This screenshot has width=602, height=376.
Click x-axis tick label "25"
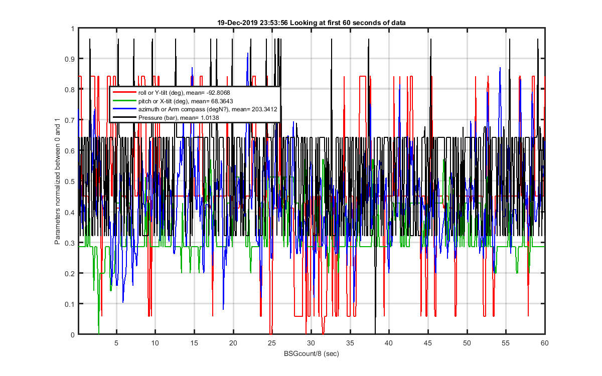[x=272, y=343]
